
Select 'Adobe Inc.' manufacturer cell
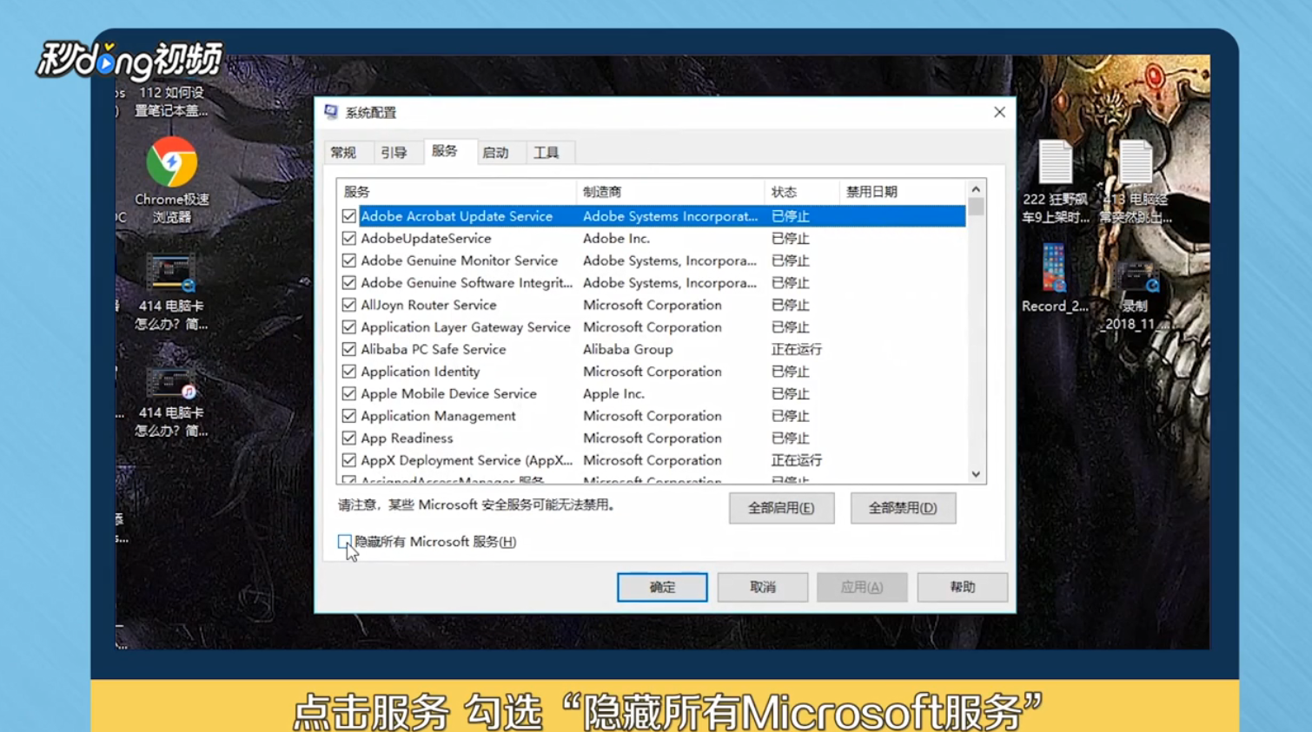(616, 239)
